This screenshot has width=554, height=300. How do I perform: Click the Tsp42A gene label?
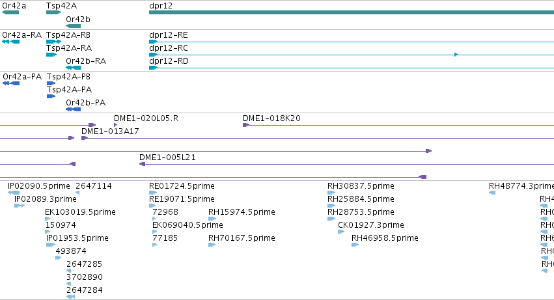[x=61, y=6]
